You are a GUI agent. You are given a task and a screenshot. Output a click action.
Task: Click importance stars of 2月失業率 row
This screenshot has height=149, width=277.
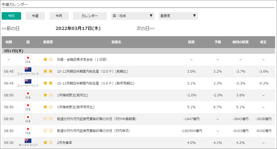point(48,143)
